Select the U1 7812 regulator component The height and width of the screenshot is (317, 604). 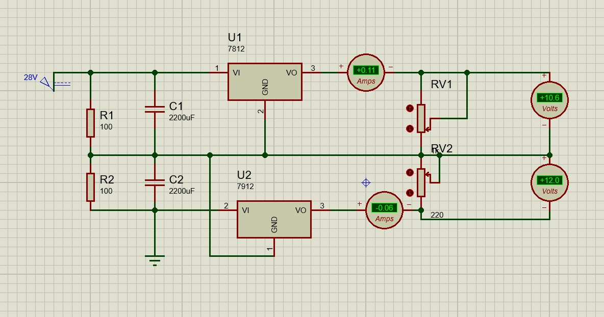pos(264,82)
